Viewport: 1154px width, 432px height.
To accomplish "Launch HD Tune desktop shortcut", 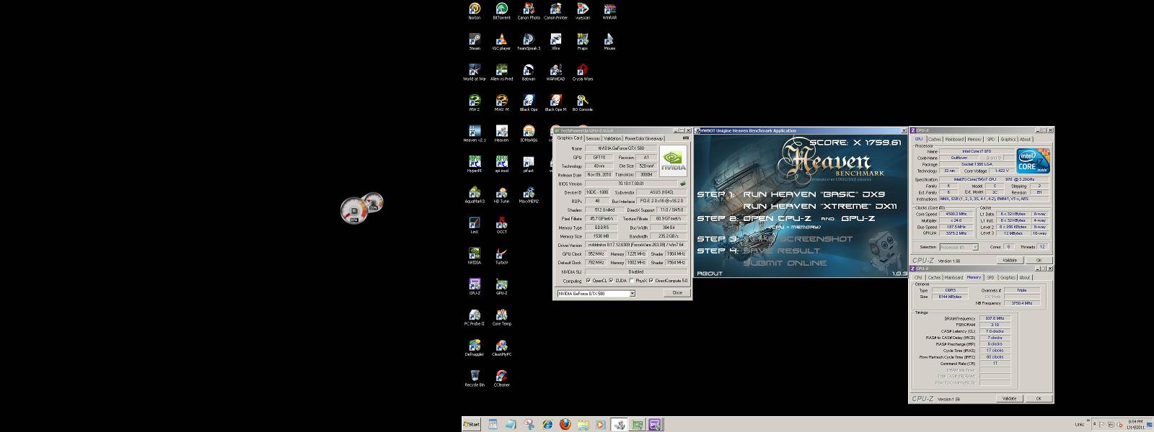I will click(x=501, y=194).
